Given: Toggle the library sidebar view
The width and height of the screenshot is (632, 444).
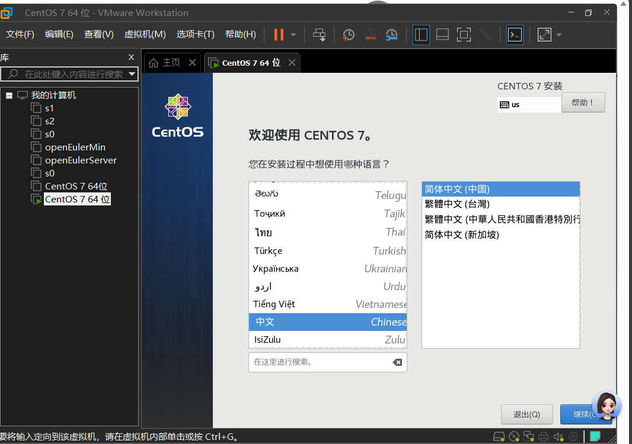Looking at the screenshot, I should pos(421,34).
